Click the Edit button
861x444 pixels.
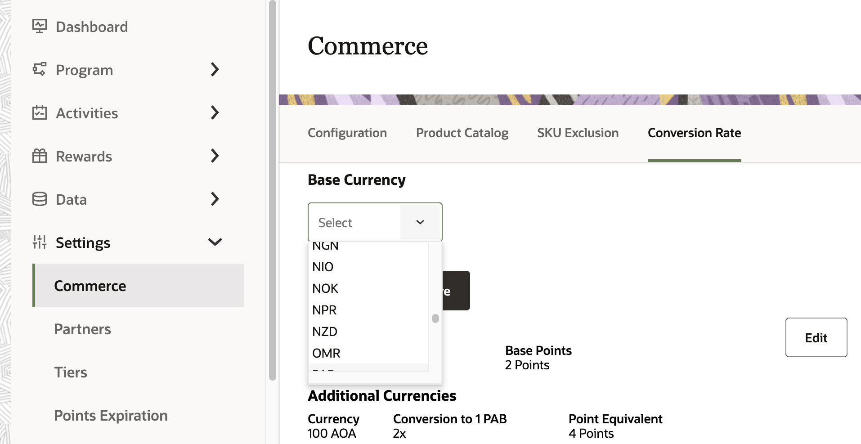pyautogui.click(x=816, y=337)
